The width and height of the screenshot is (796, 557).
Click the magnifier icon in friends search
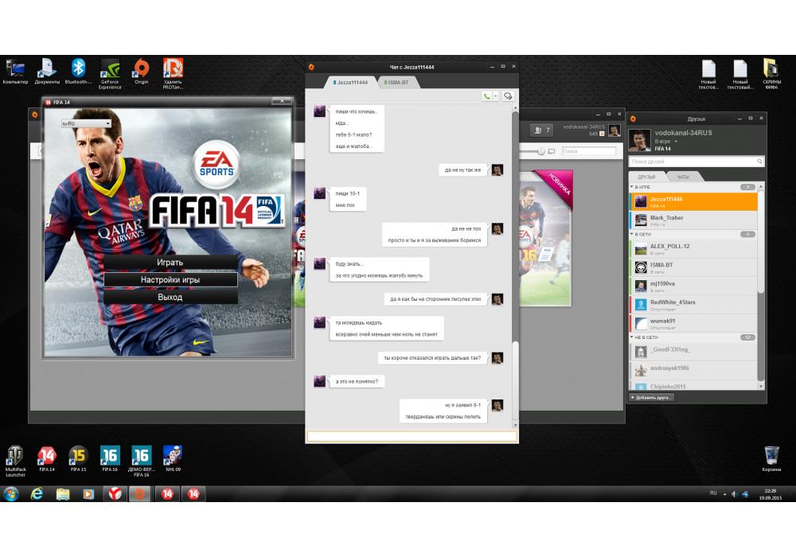pos(760,162)
